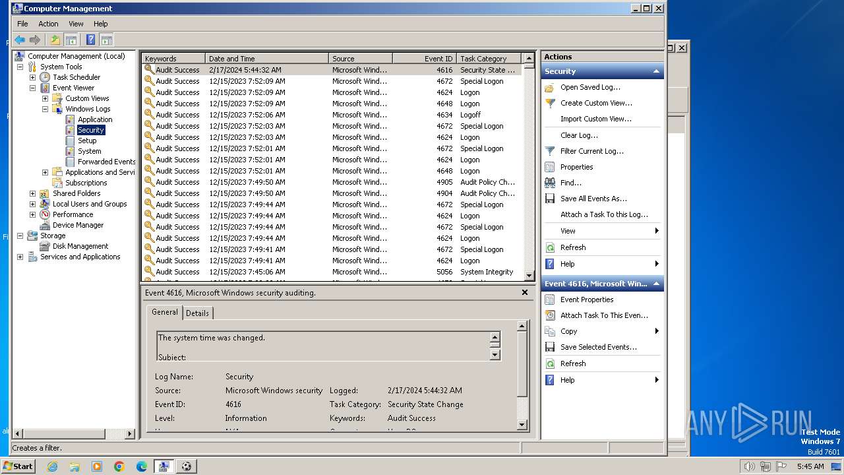Expand the Custom Views node

[45, 98]
